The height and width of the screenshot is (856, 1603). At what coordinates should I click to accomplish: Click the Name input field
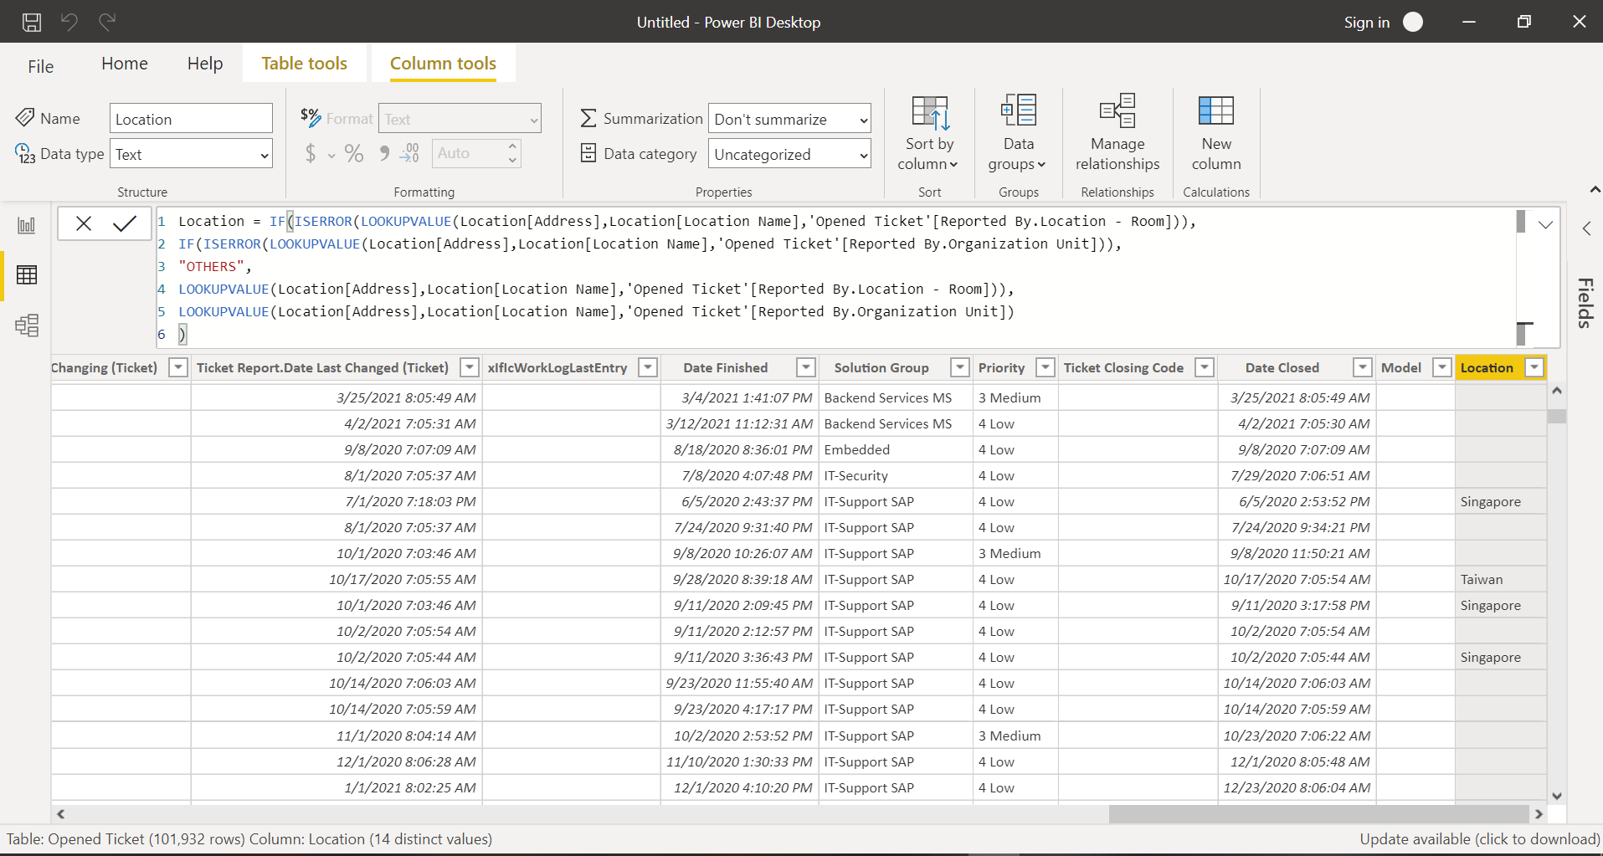pos(191,119)
